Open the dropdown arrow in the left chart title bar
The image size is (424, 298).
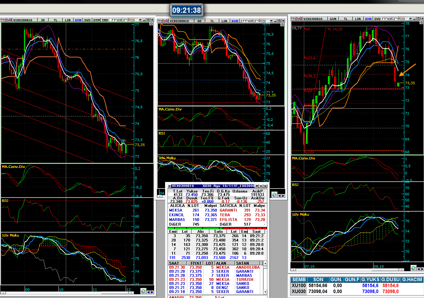coord(140,20)
